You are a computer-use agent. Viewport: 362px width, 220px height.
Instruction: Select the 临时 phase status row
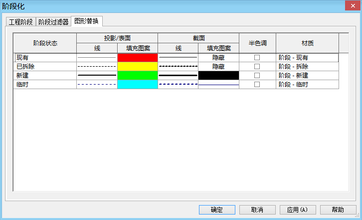tap(45, 84)
